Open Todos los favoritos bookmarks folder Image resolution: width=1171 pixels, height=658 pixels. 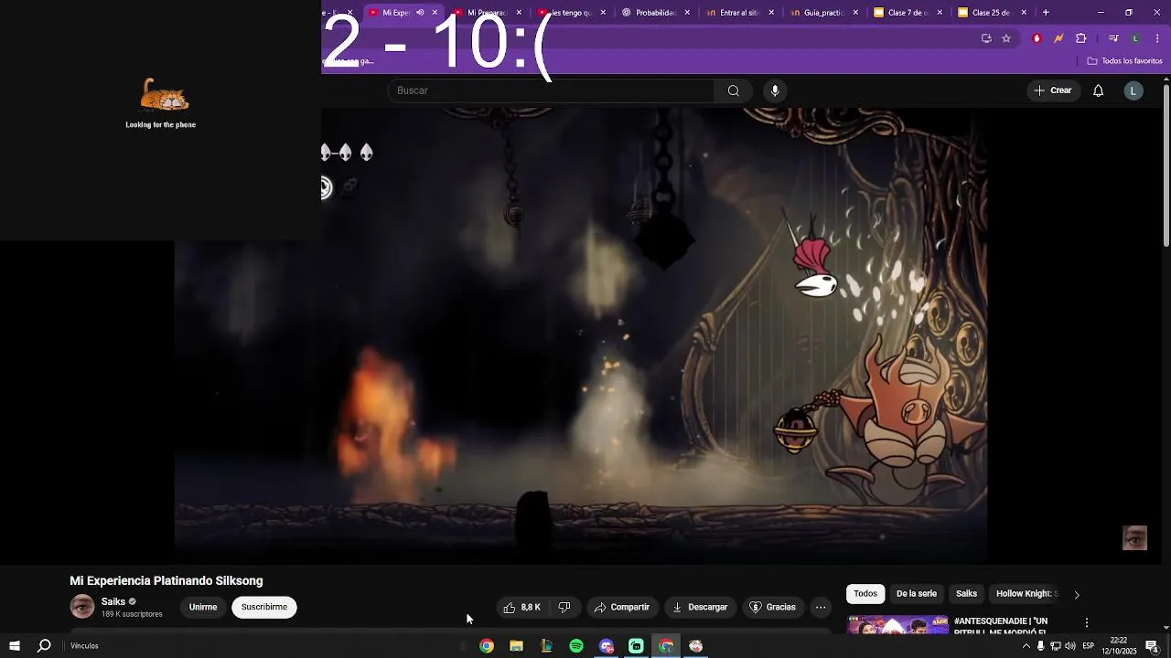pos(1124,61)
